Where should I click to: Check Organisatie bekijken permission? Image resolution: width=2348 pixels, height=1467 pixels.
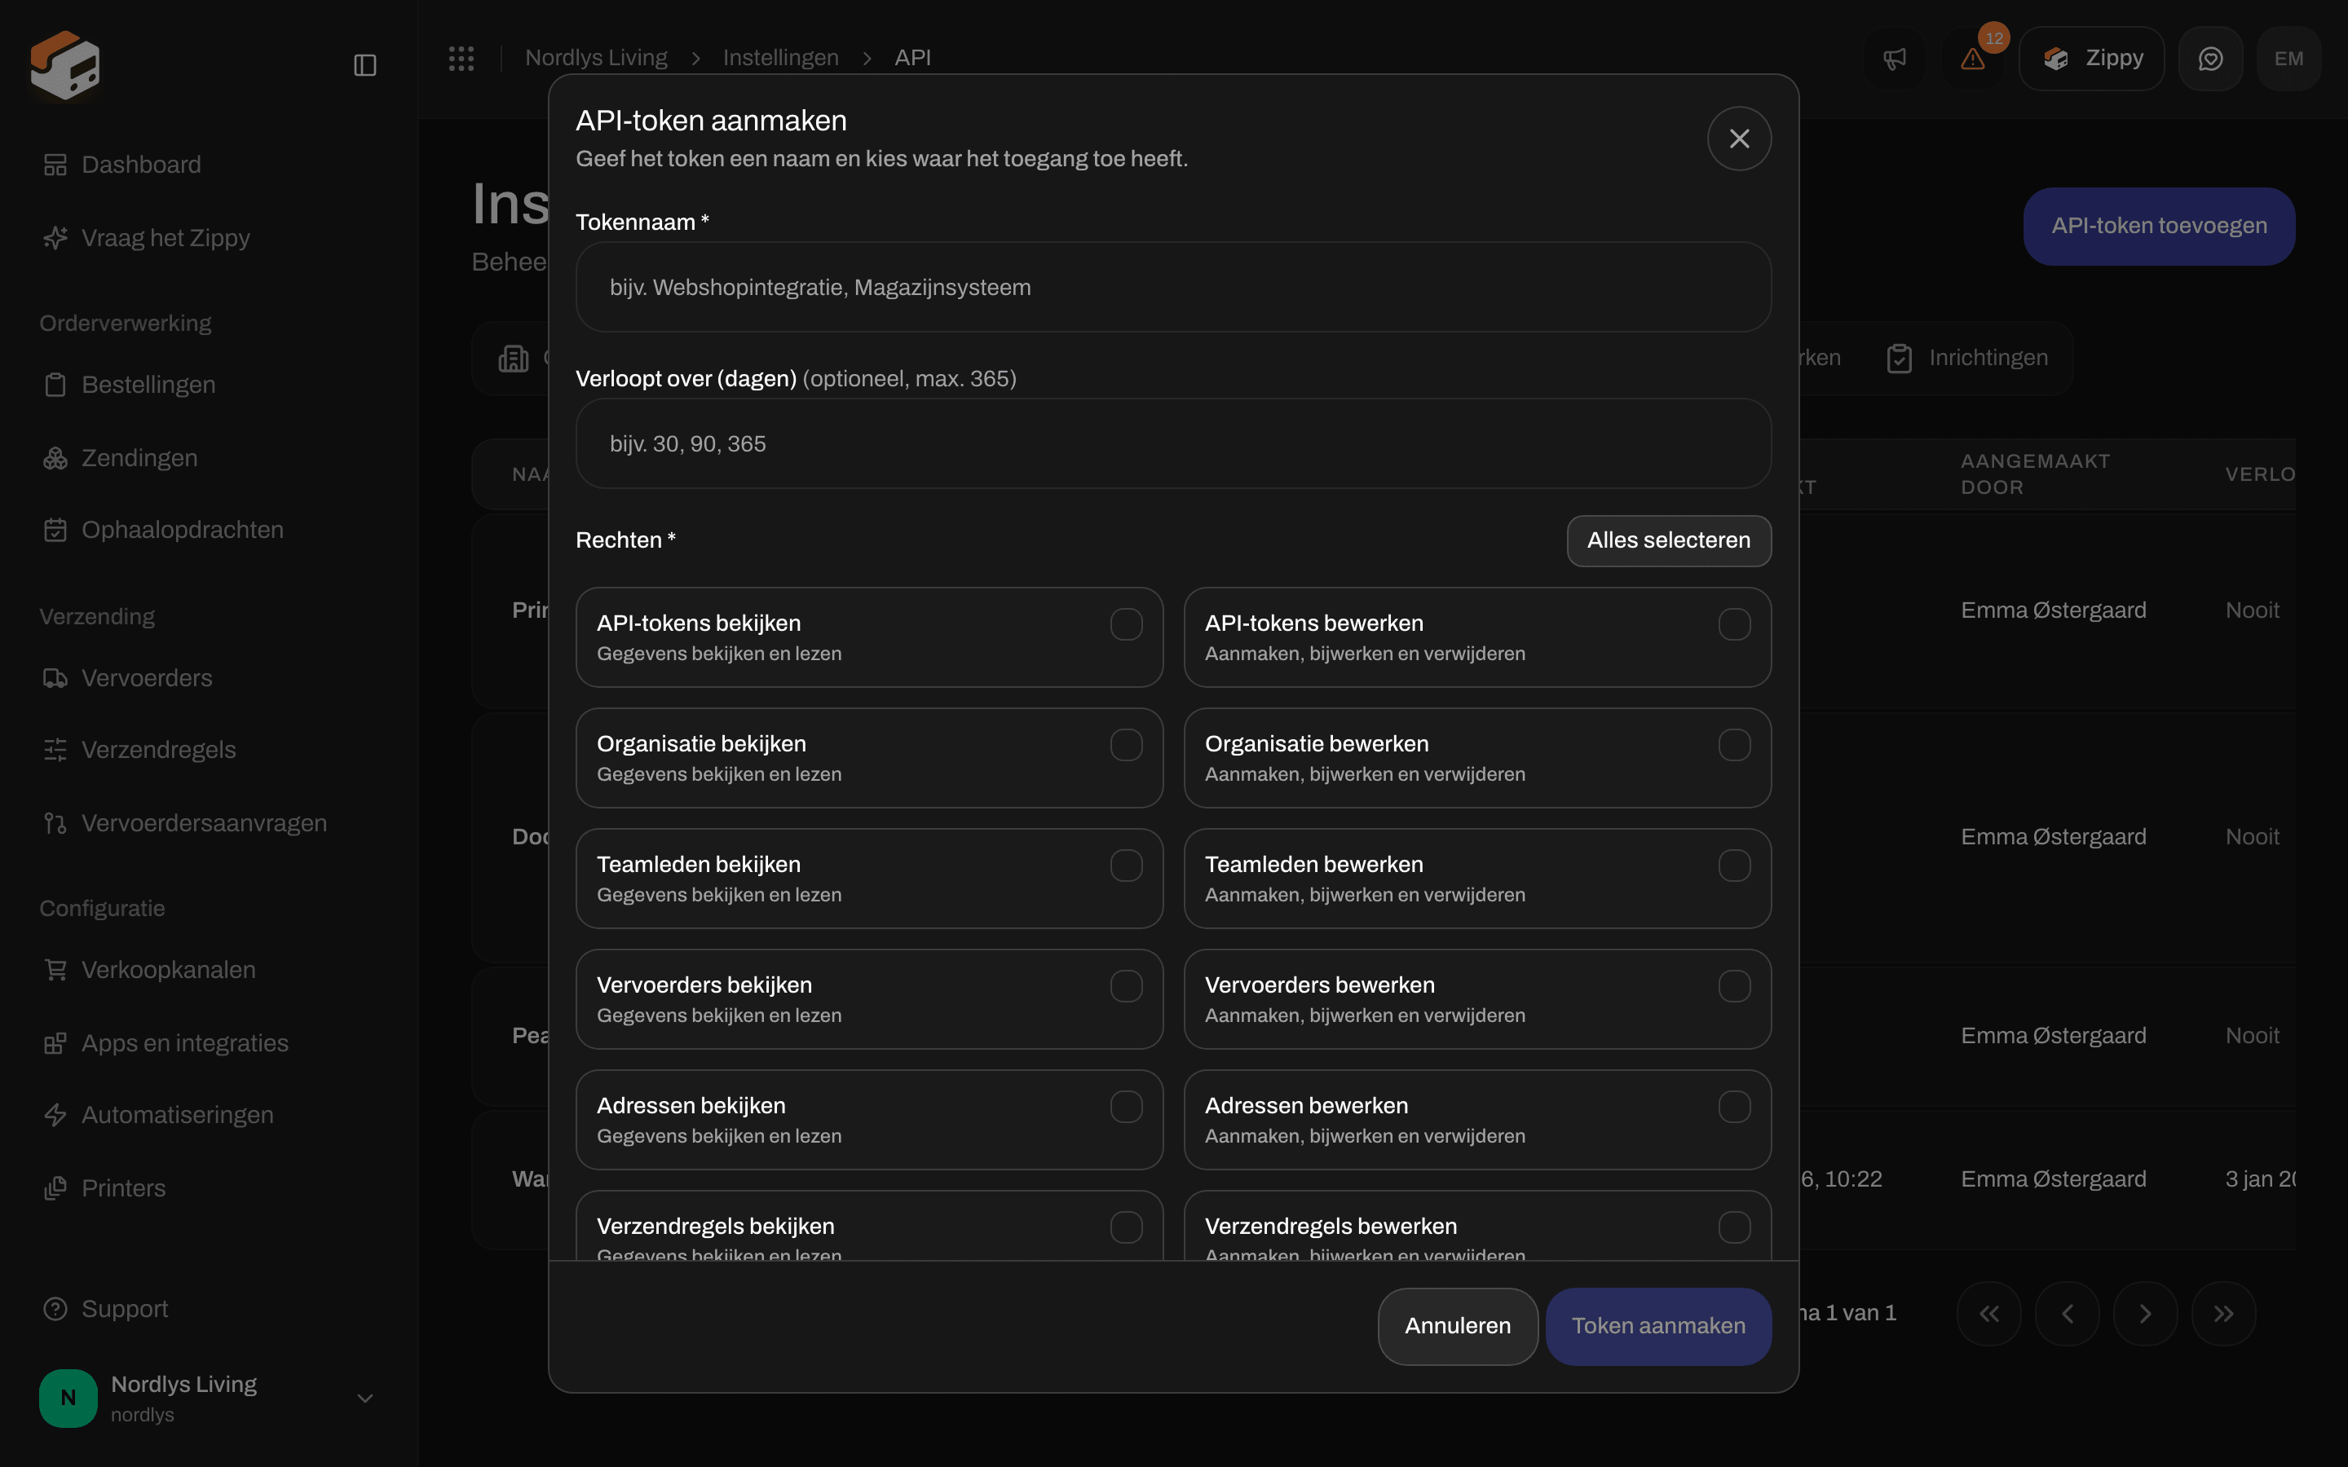click(1127, 745)
